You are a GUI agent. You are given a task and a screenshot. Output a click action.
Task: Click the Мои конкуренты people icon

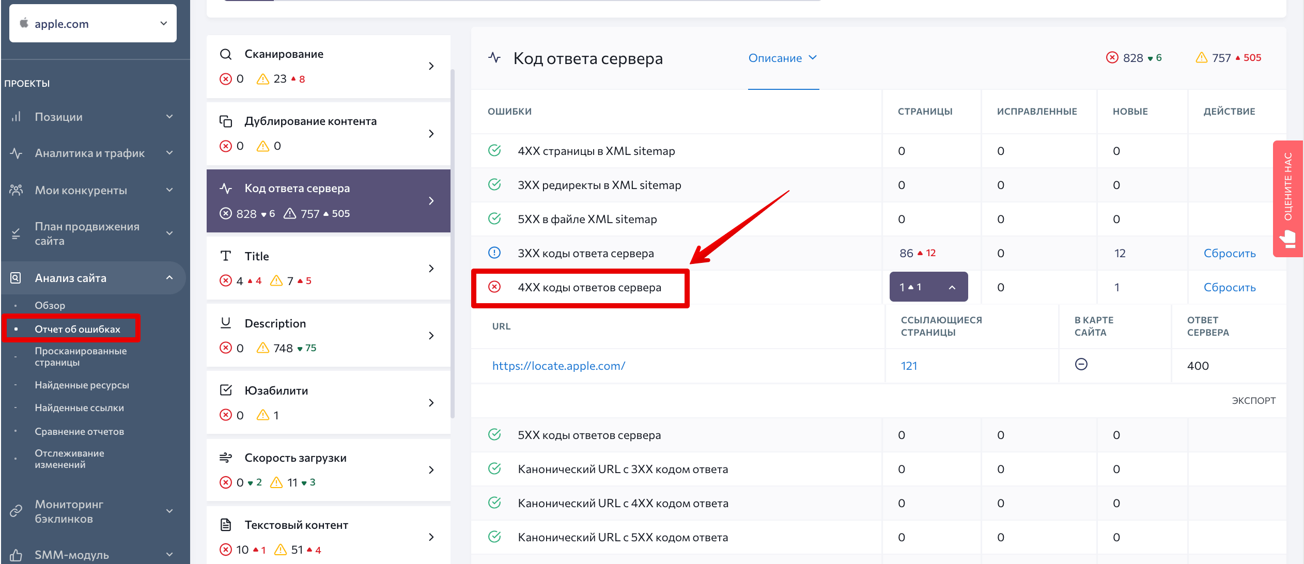coord(16,190)
